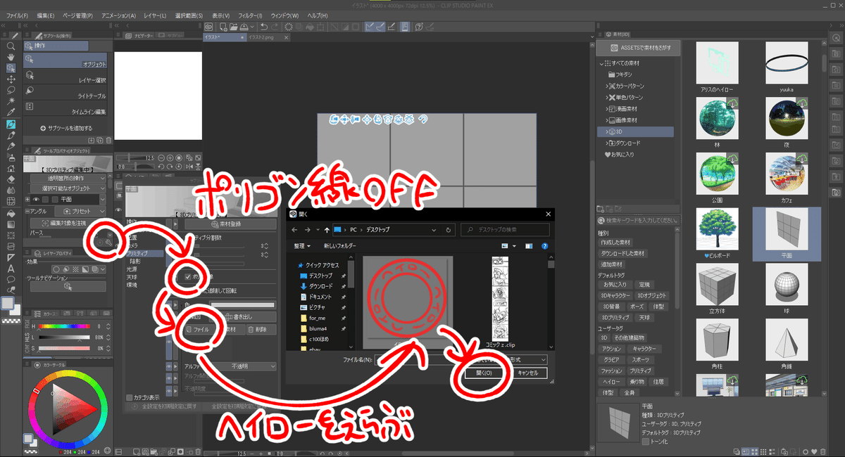
Task: Select the Hand move-view tool
Action: 11,57
